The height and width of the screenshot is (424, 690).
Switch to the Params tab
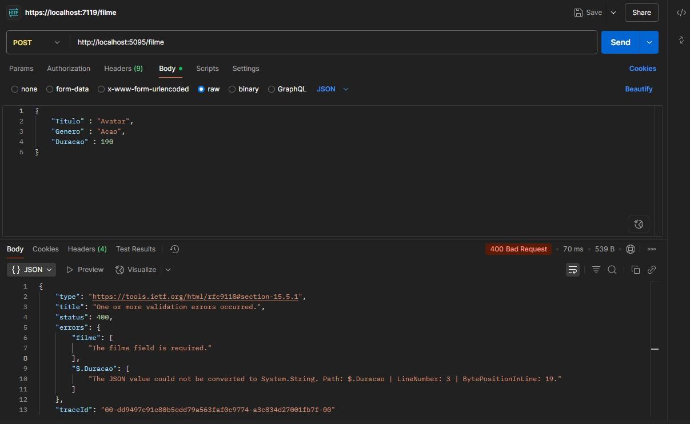[21, 69]
